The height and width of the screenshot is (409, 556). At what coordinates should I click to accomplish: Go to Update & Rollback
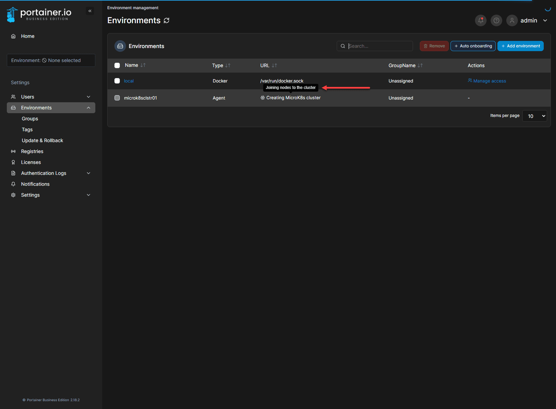point(42,140)
